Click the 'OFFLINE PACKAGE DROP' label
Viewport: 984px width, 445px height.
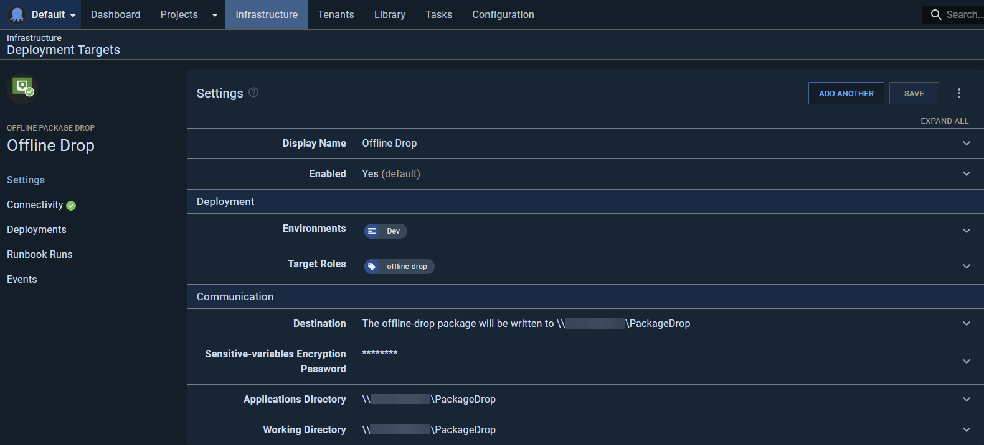click(x=51, y=128)
